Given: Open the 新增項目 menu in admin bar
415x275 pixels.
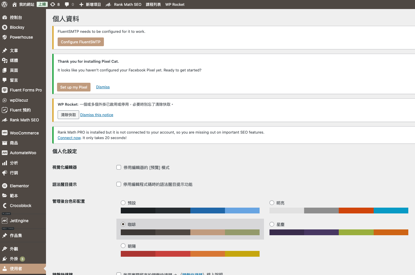Looking at the screenshot, I should click(x=90, y=4).
